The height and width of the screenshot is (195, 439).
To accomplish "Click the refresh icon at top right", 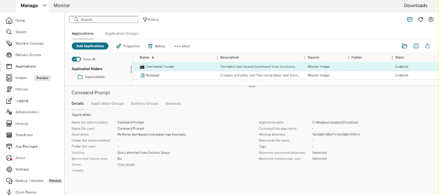I will tap(421, 20).
